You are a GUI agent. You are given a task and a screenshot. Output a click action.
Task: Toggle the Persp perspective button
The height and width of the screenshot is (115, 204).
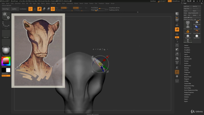(x=177, y=20)
